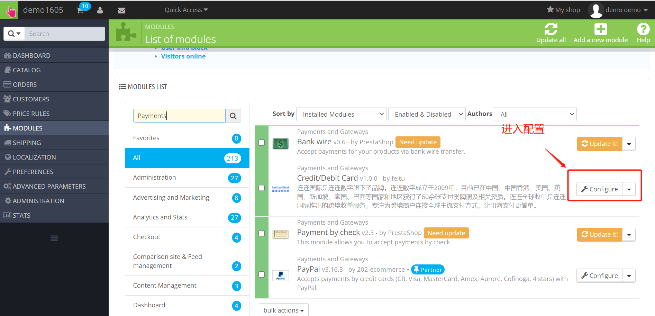This screenshot has height=316, width=655.
Task: Tick the Credit/Debit Card module checkbox
Action: [262, 188]
